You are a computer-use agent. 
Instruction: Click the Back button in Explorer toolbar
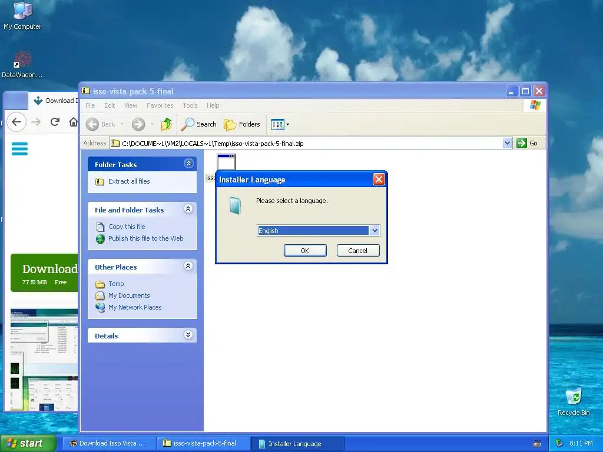tap(100, 124)
